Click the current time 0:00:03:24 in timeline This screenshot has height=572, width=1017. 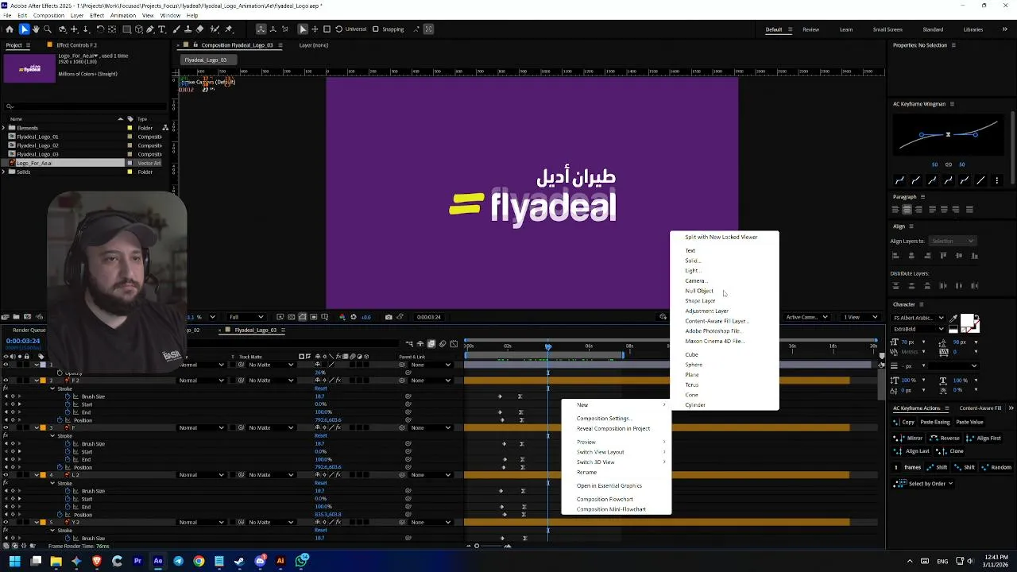click(23, 341)
